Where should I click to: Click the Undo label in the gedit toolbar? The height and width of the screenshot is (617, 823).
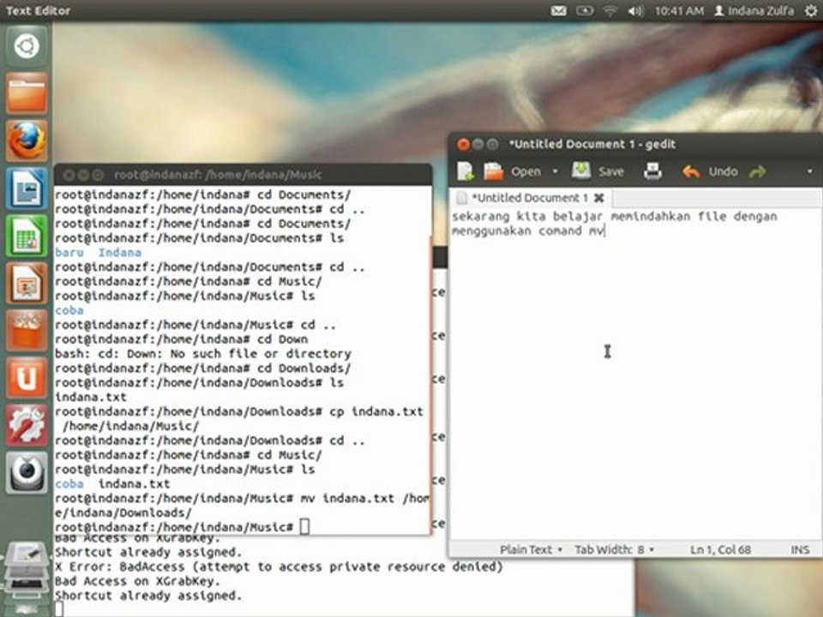(x=723, y=171)
